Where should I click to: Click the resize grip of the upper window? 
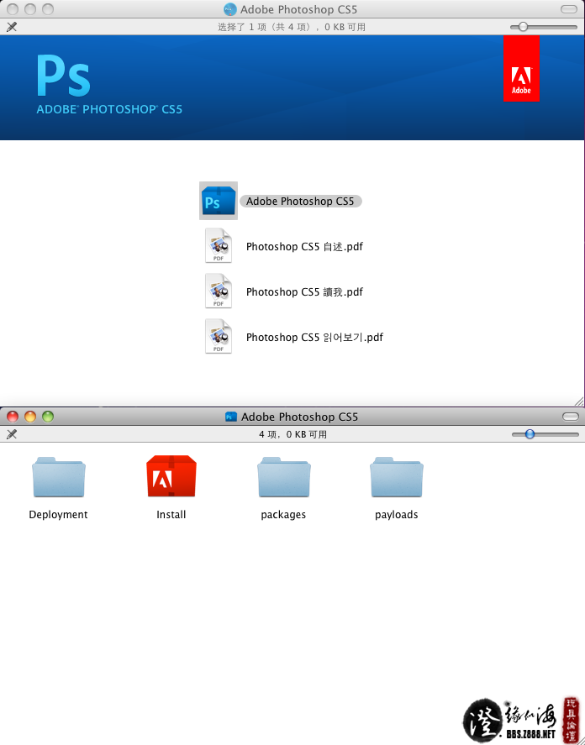(579, 401)
